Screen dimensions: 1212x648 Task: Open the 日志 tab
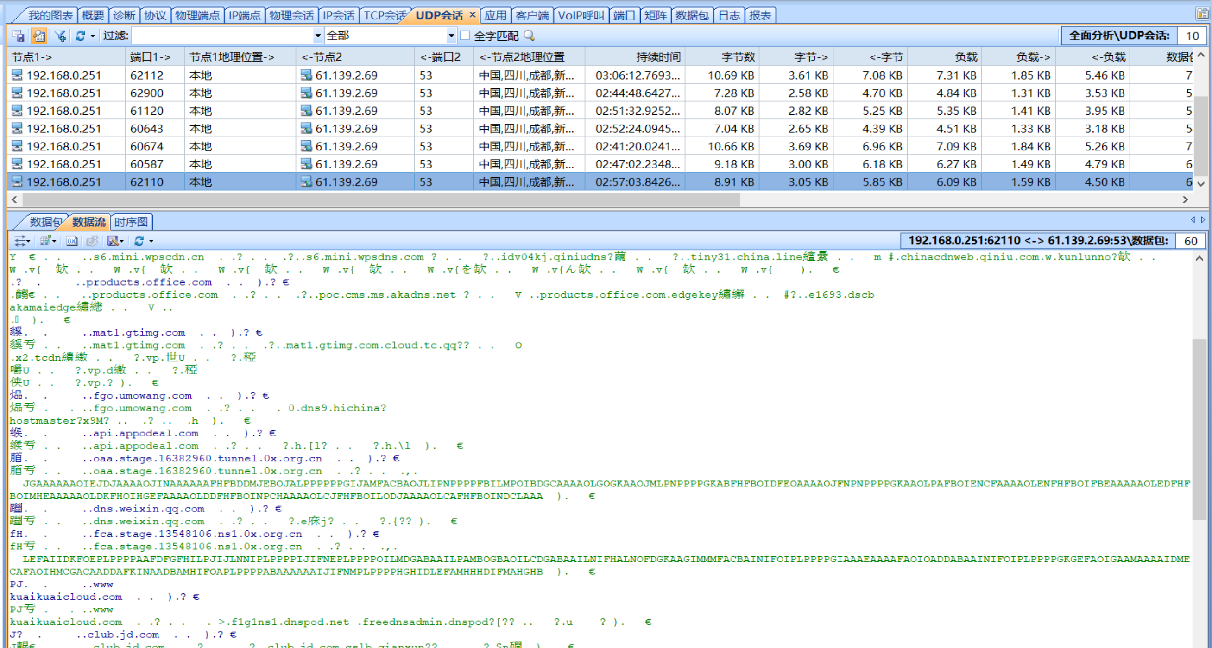pos(729,16)
